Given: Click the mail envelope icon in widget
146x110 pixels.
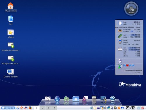Looking at the screenshot, I should [120, 61].
